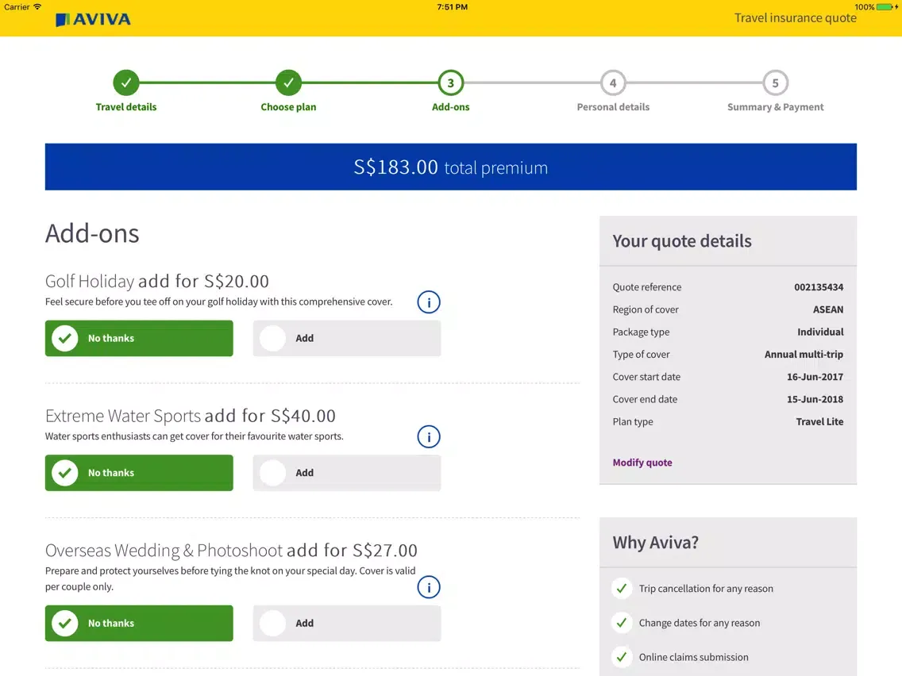Tap the ASEAN region of cover value
Image resolution: width=902 pixels, height=676 pixels.
[x=828, y=309]
